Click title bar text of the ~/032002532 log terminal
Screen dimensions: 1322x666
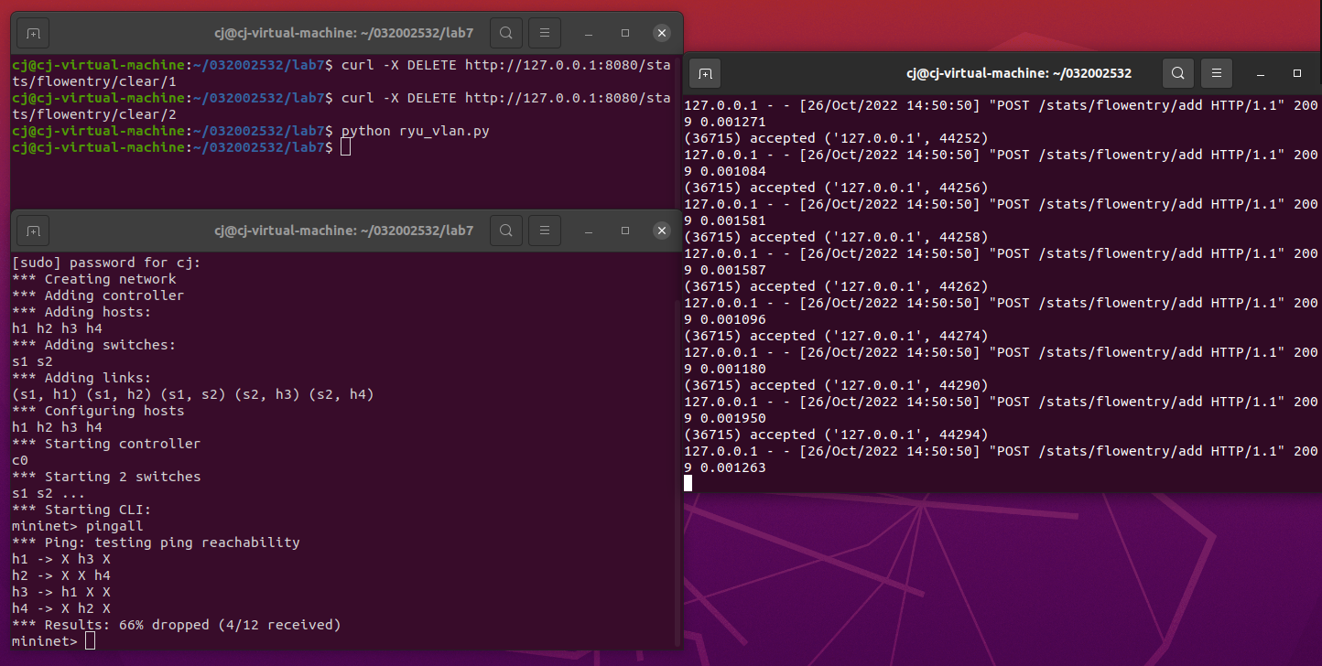pyautogui.click(x=1019, y=73)
